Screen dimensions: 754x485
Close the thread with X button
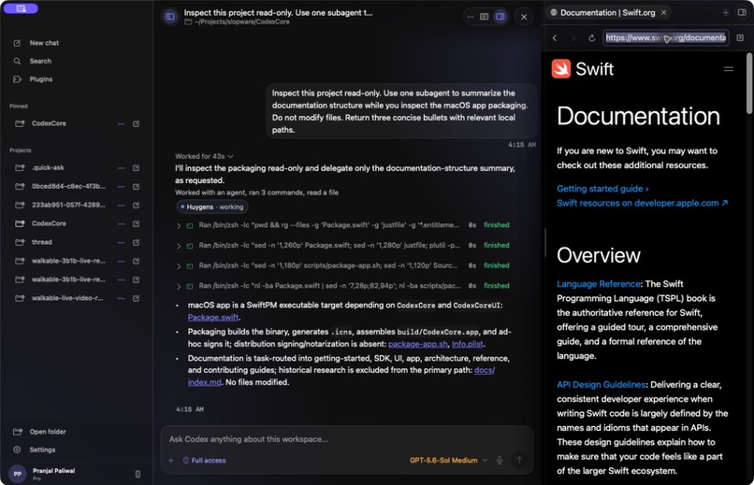point(524,17)
